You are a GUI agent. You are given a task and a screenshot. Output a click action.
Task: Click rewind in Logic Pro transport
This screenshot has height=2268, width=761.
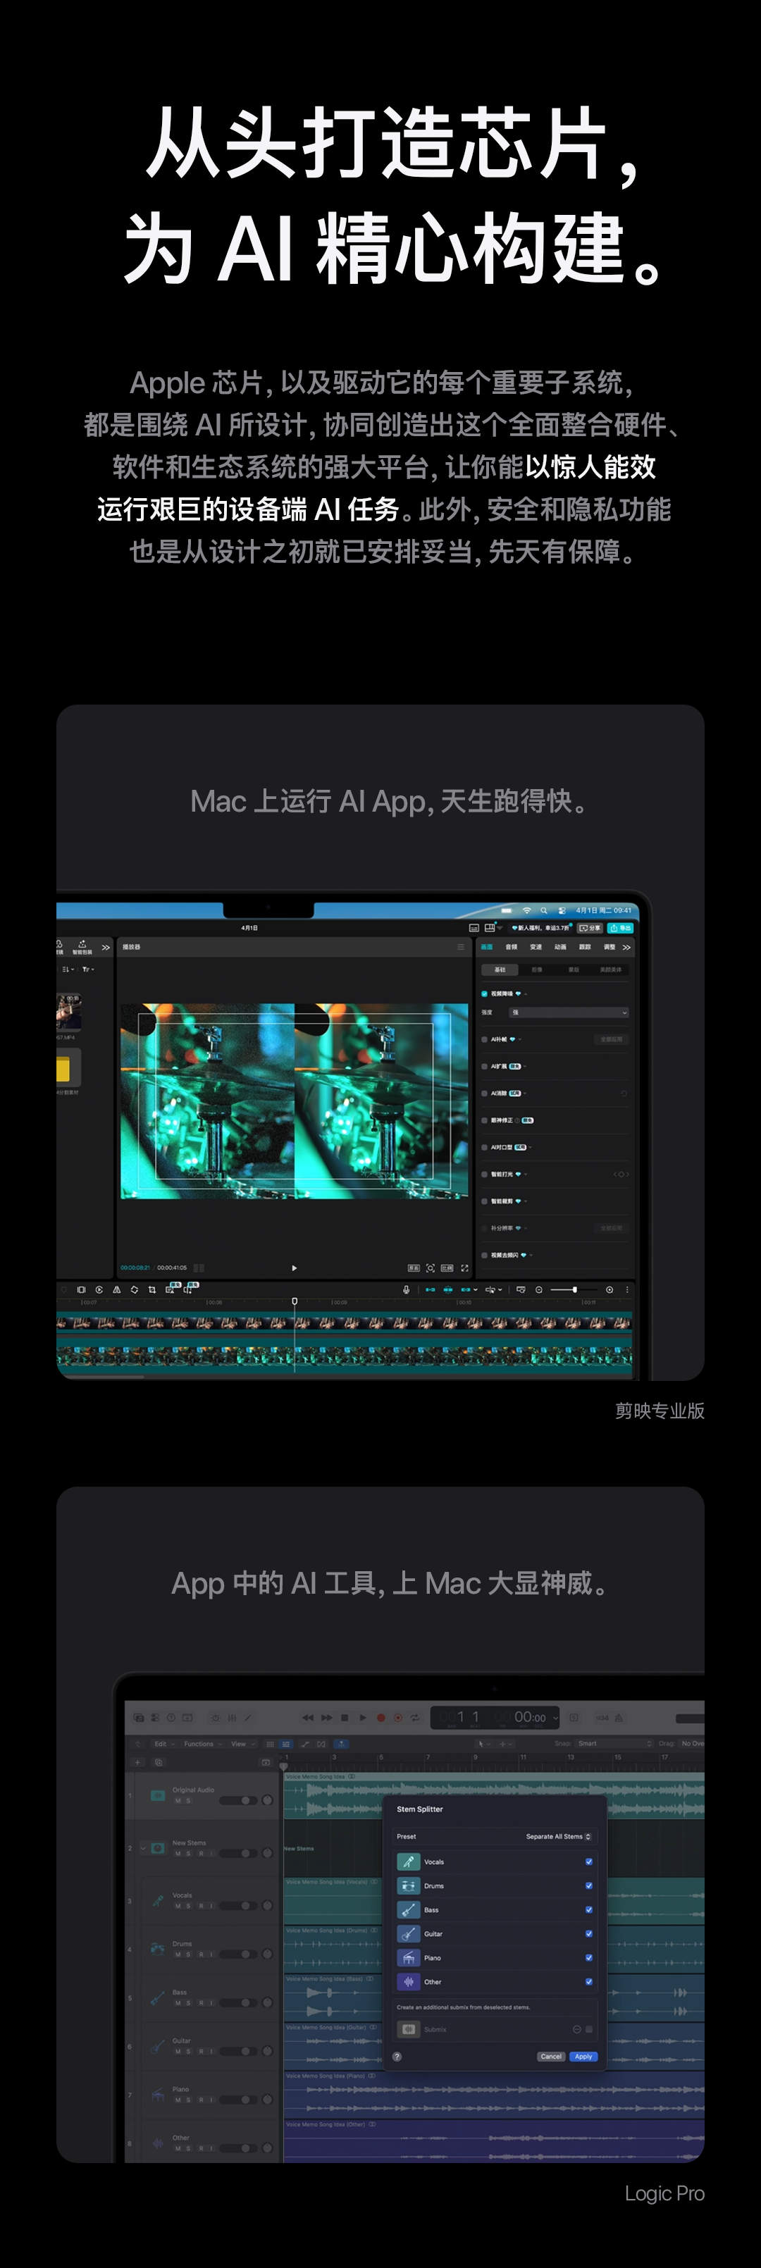pyautogui.click(x=307, y=1717)
